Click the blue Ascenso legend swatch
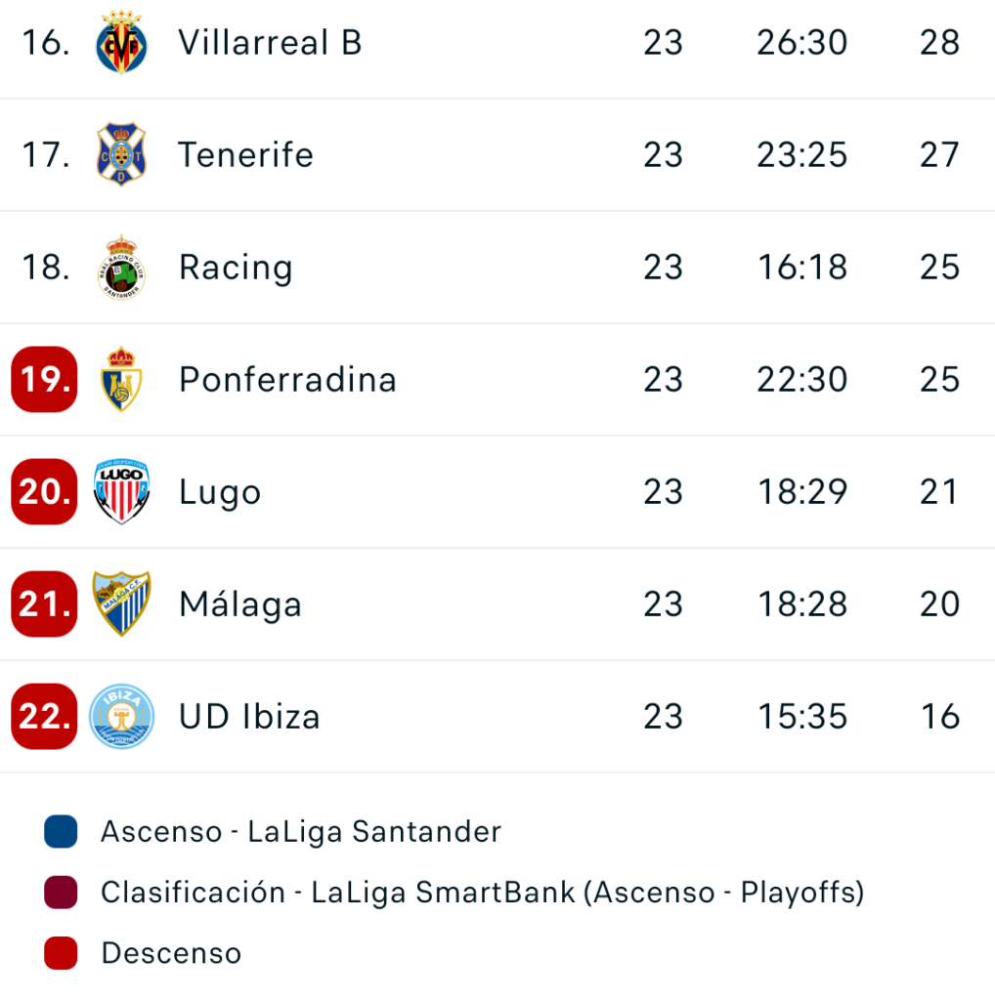The width and height of the screenshot is (995, 1000). [x=61, y=832]
